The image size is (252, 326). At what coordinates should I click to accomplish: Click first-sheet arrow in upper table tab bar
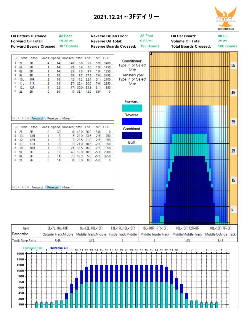14,118
